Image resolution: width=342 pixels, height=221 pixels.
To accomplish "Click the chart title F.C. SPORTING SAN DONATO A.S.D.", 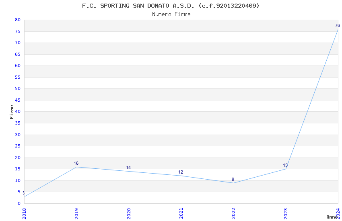I will [x=138, y=6].
